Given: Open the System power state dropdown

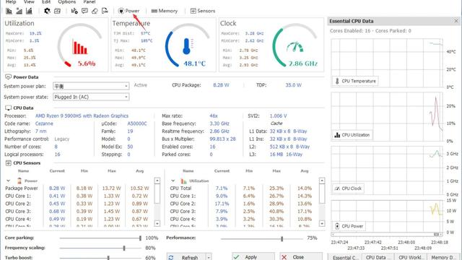Looking at the screenshot, I should pyautogui.click(x=91, y=97).
